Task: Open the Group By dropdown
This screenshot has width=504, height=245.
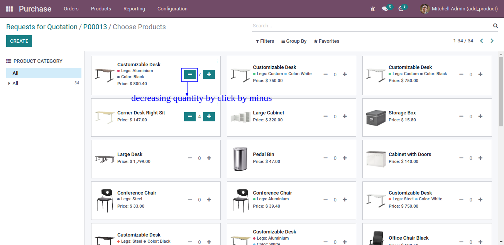Action: pyautogui.click(x=294, y=41)
